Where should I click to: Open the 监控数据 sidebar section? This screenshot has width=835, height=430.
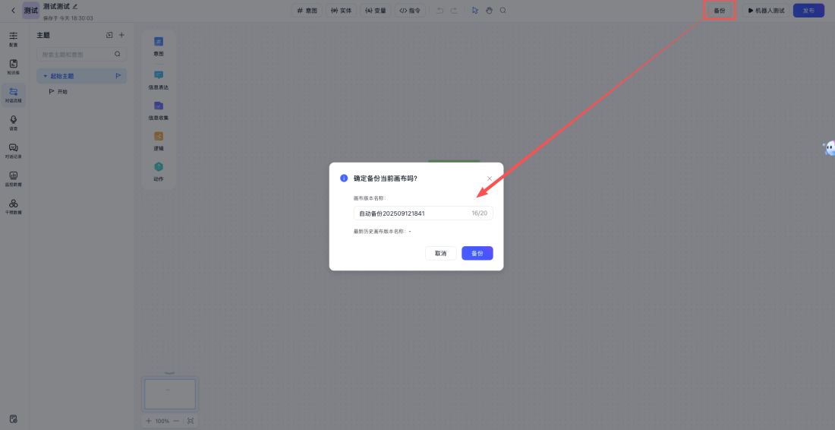point(14,179)
